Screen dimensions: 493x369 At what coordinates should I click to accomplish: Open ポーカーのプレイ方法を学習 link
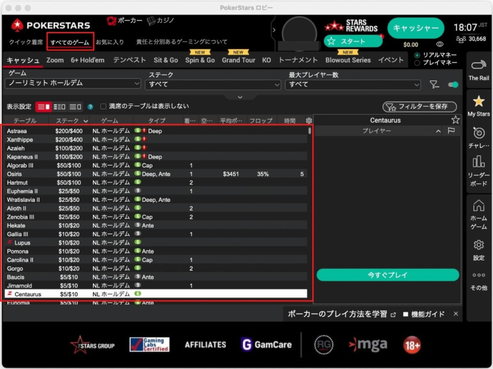[x=341, y=314]
